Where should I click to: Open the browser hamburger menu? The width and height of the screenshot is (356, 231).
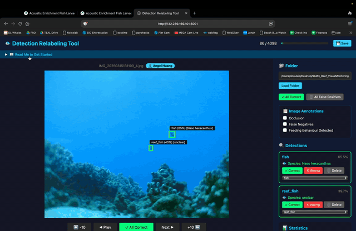[350, 23]
